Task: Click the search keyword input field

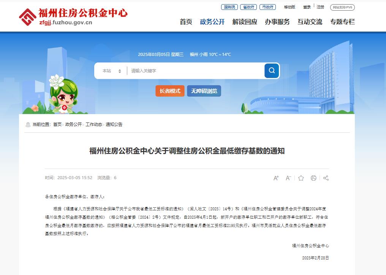Action: [x=196, y=71]
